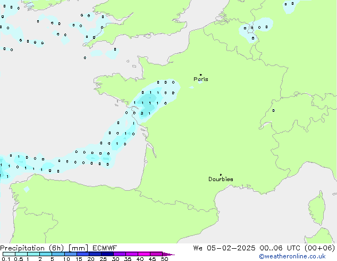Click the '(00+06)' forecast step text
Screen dimensions: 337x261
(x=320, y=248)
